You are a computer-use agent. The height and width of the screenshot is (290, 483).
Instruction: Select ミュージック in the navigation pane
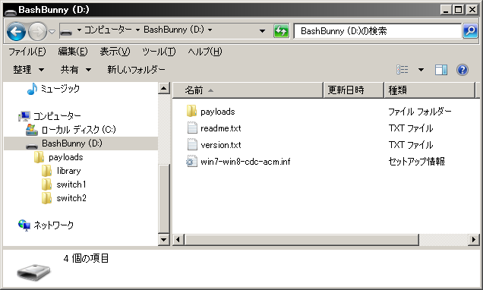point(60,89)
